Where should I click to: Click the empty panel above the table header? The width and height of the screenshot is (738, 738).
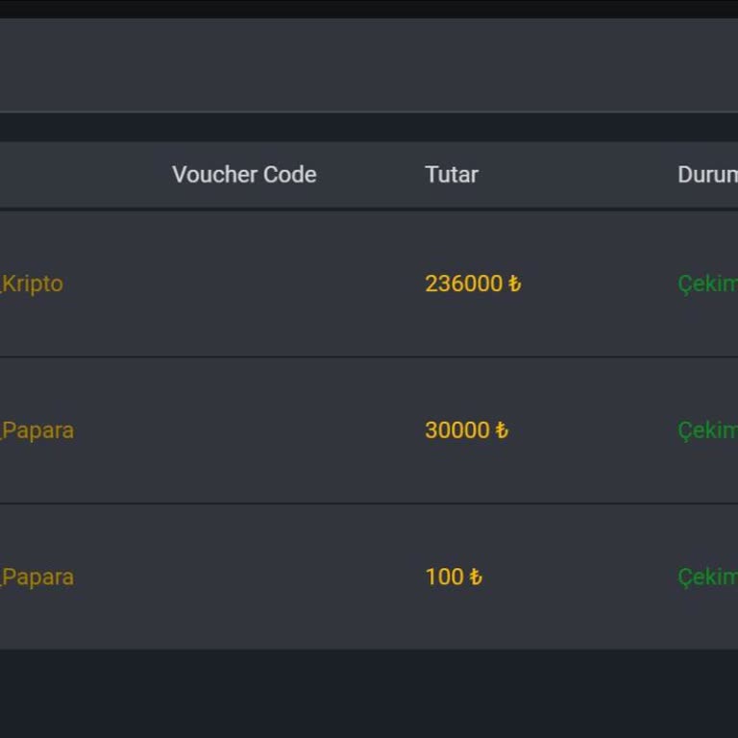tap(369, 65)
